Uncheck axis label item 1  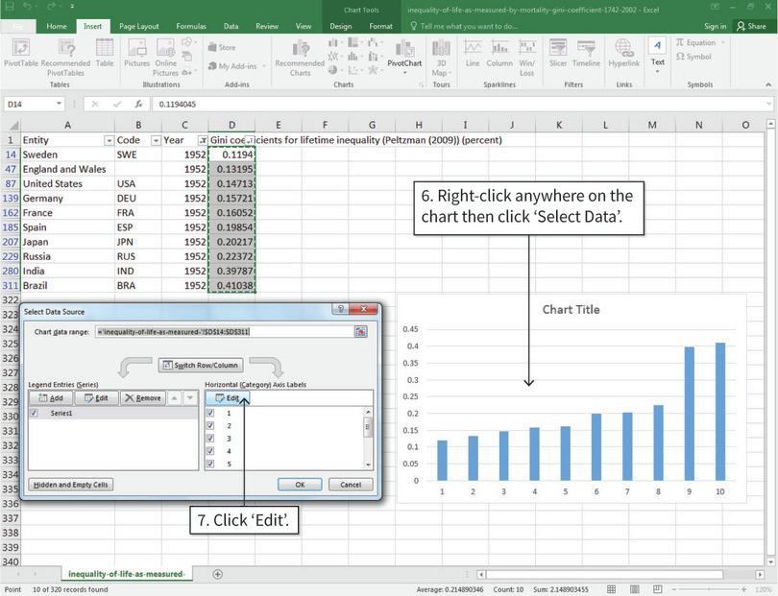tap(212, 414)
